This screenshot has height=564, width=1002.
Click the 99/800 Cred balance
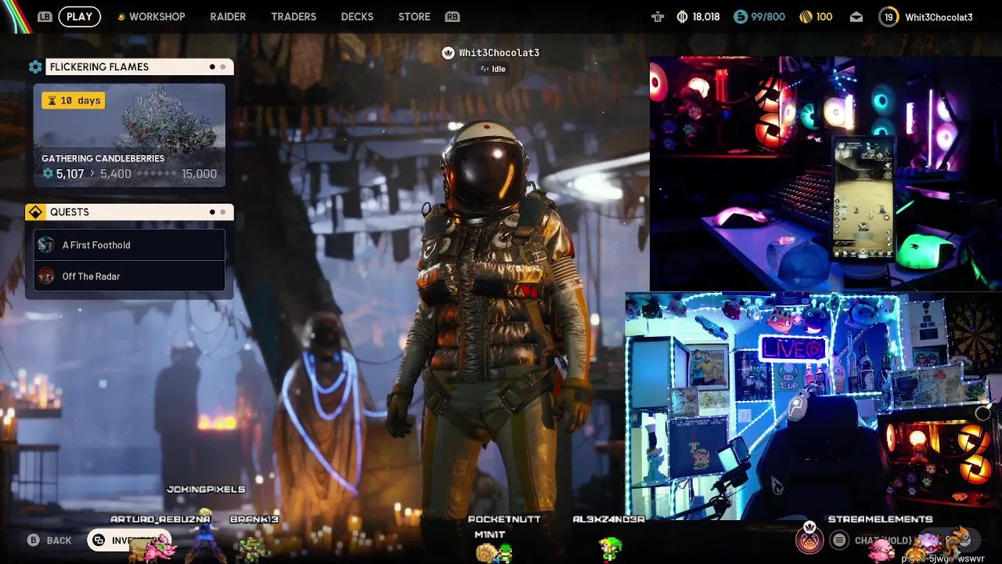(x=768, y=16)
